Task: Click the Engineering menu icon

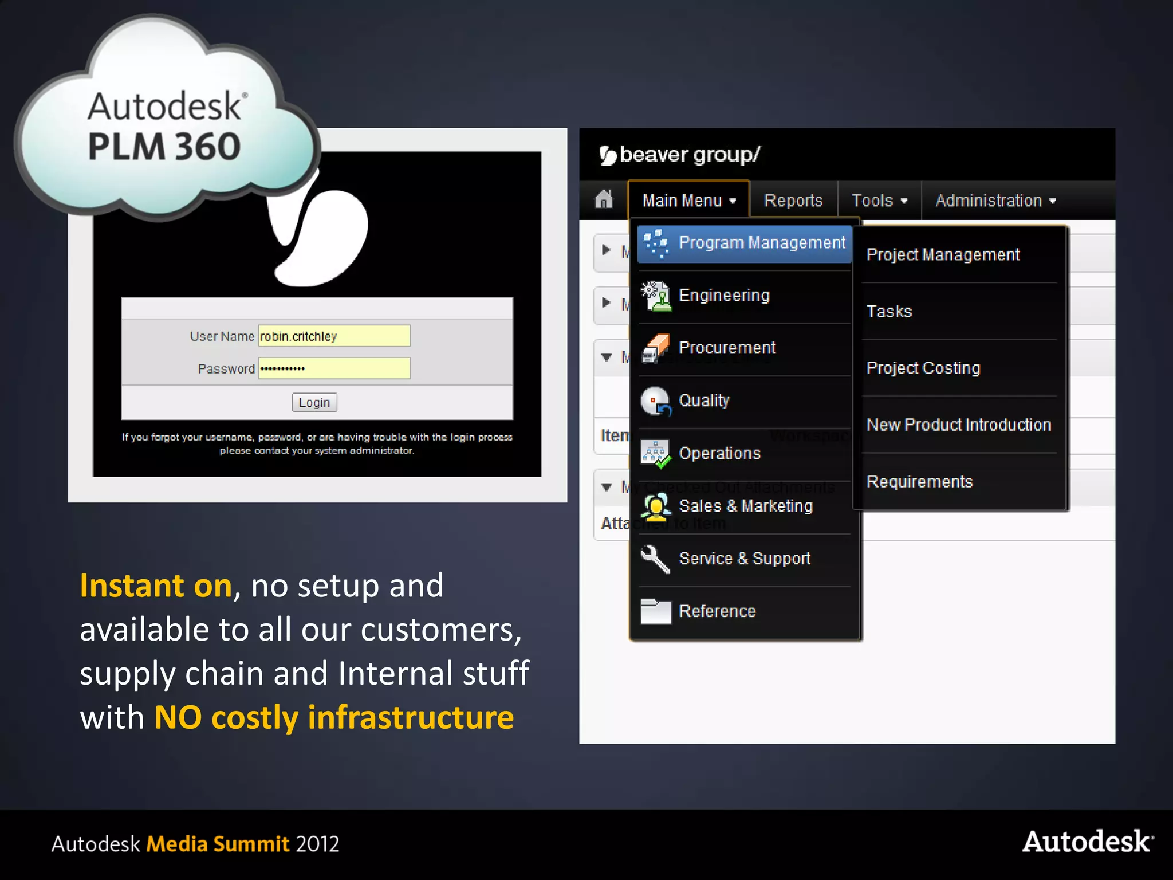Action: click(656, 296)
